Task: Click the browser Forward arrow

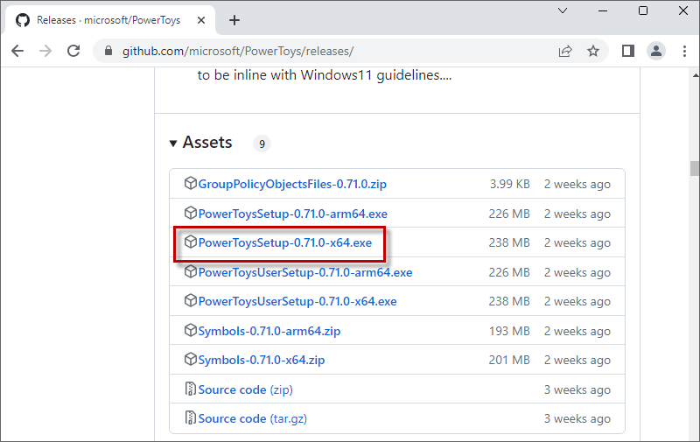Action: coord(45,51)
